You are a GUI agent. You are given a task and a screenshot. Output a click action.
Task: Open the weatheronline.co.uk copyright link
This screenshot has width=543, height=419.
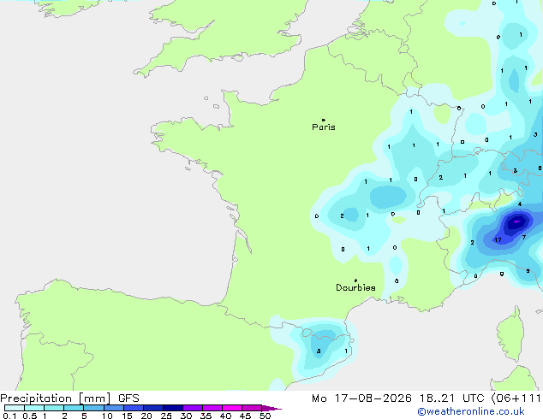(x=471, y=411)
